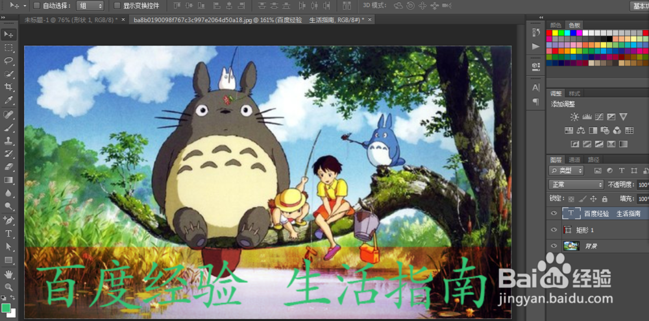This screenshot has height=321, width=649.
Task: Select the Eraser tool
Action: (8, 167)
